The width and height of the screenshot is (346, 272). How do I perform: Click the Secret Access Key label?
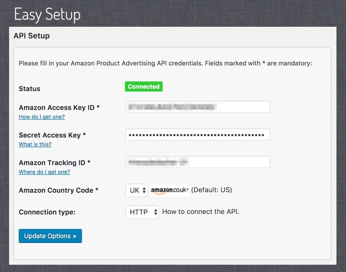click(52, 135)
